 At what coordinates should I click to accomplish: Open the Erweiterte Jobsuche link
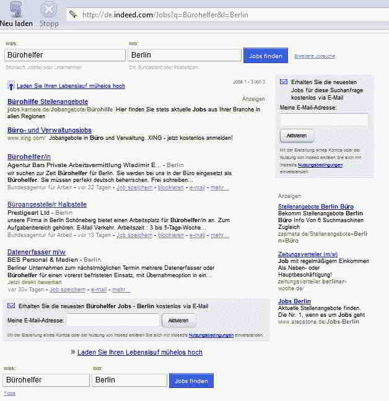(315, 56)
